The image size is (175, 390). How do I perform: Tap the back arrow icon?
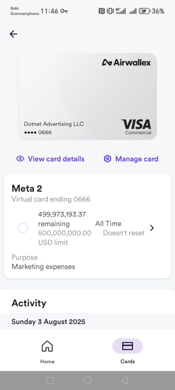coord(13,34)
